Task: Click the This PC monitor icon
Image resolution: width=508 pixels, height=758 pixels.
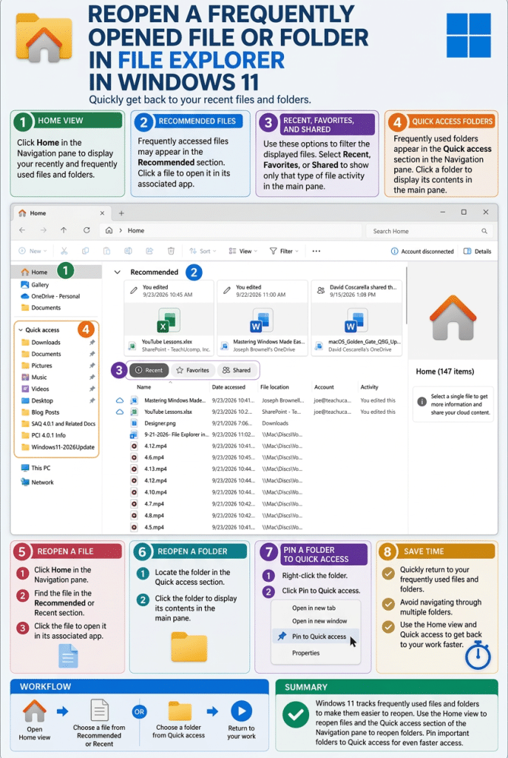Action: 25,468
